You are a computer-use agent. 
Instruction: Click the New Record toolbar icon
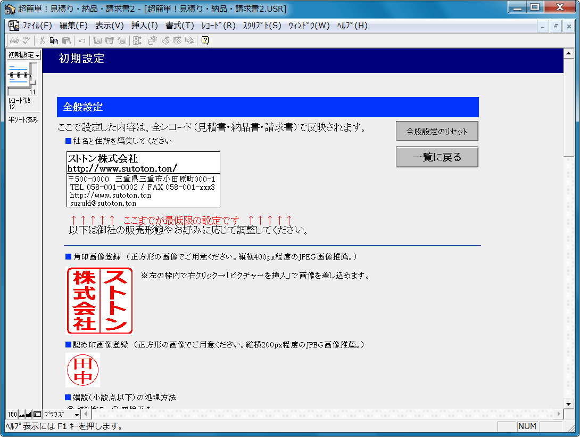coord(97,41)
